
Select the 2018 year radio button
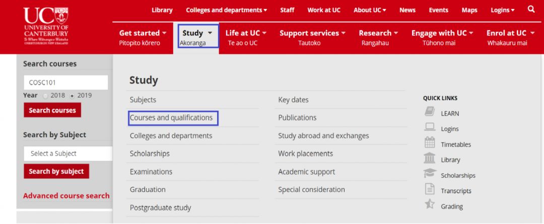click(x=46, y=96)
